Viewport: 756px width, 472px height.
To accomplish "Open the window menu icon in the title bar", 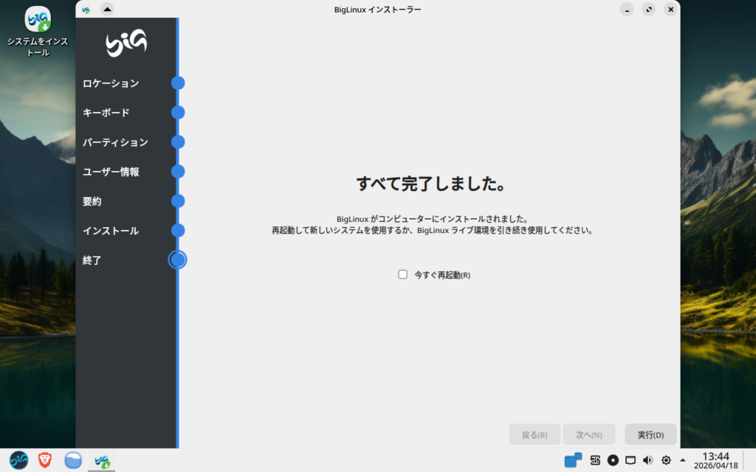I will click(x=86, y=10).
